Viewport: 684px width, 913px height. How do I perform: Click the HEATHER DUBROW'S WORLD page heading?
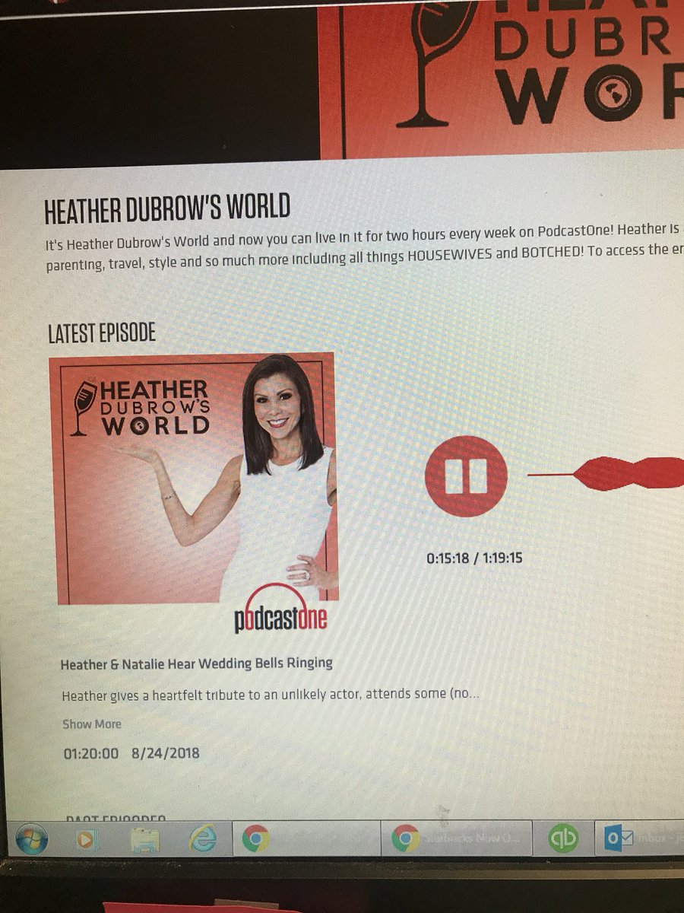167,208
